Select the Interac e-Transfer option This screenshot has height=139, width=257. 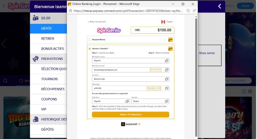click(x=90, y=49)
